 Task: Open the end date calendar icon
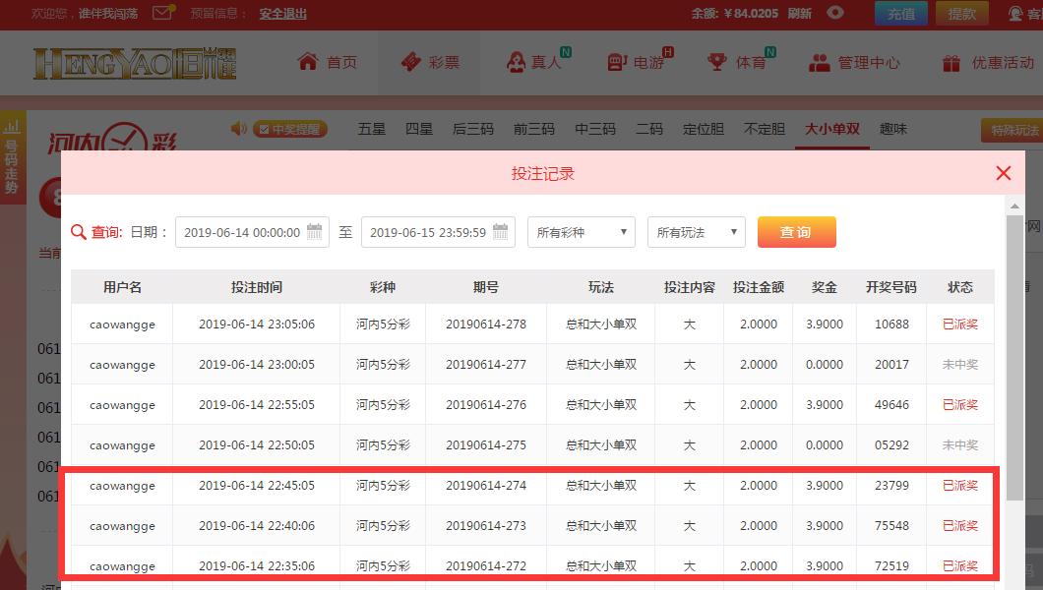coord(500,231)
